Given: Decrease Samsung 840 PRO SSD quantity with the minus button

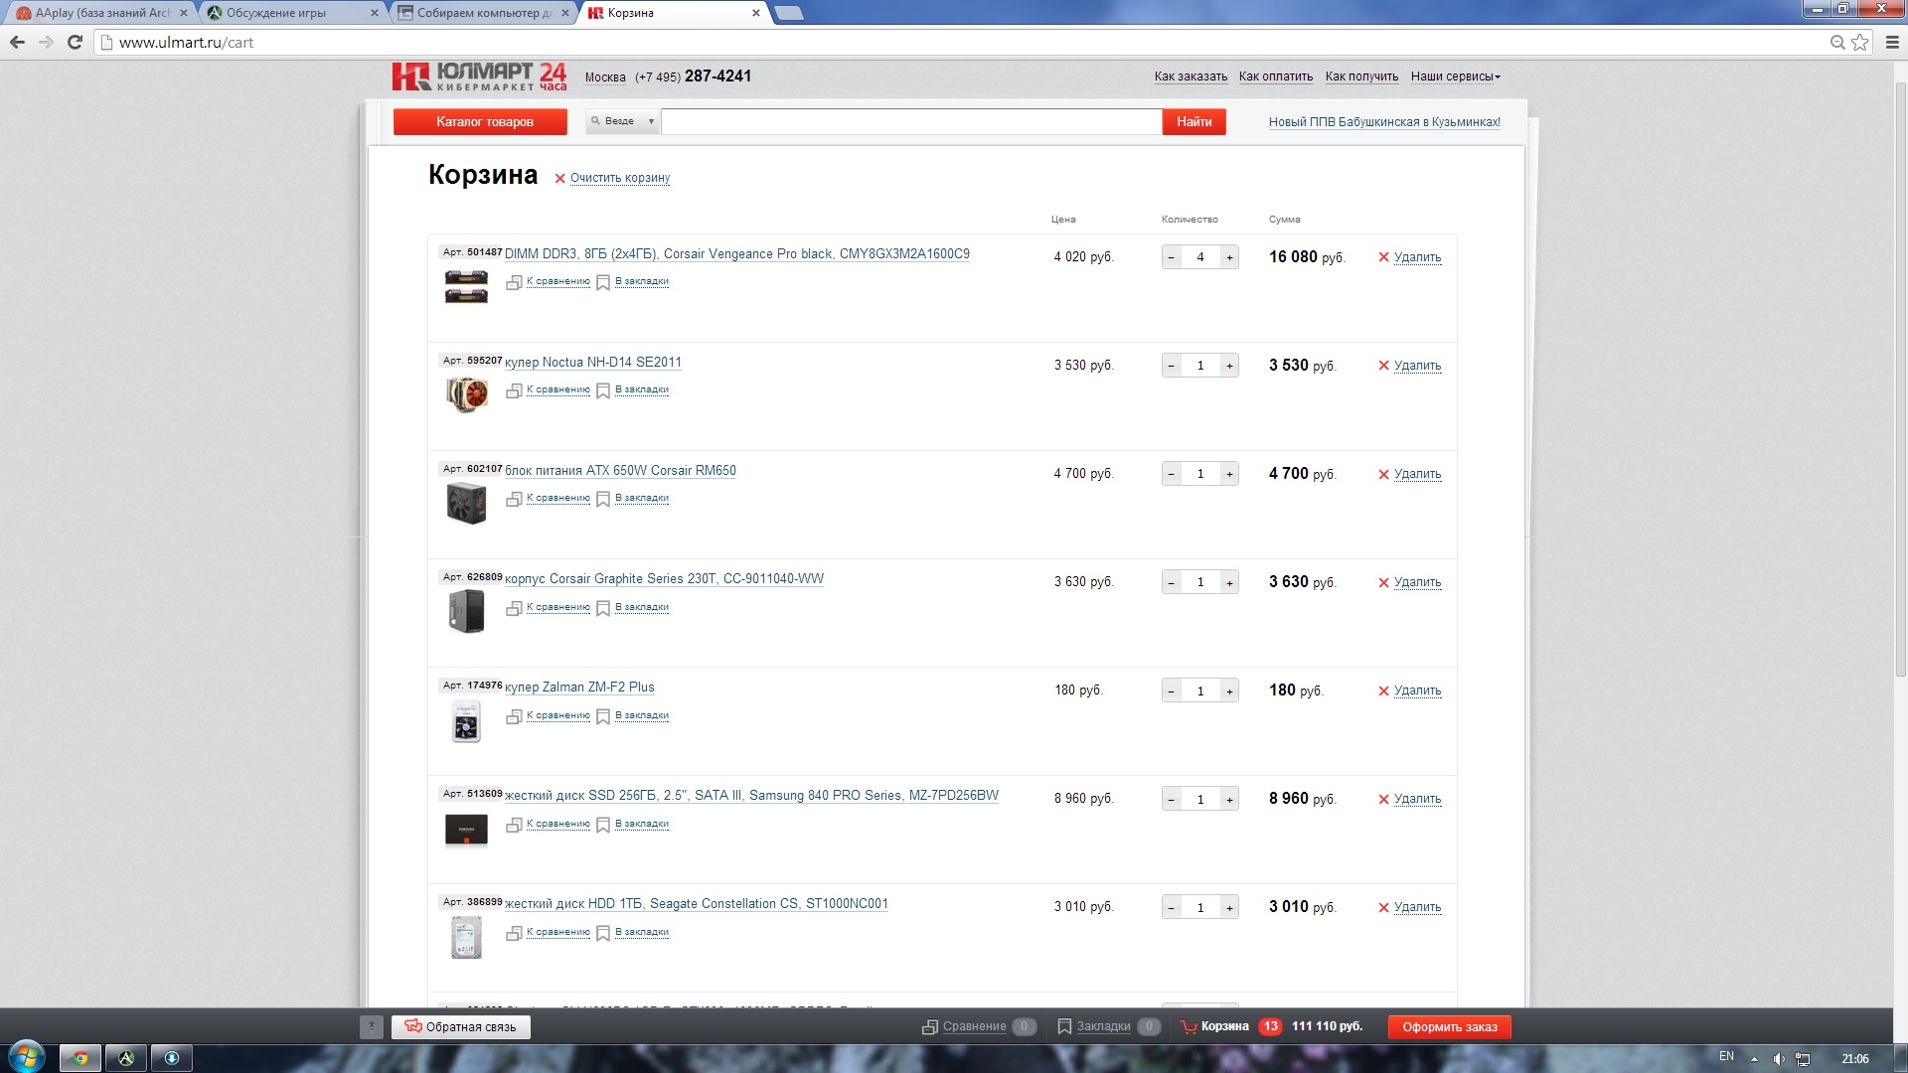Looking at the screenshot, I should (x=1172, y=799).
